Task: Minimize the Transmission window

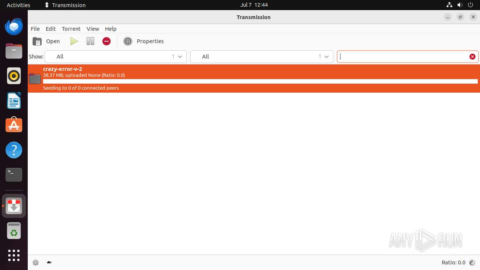Action: coord(448,17)
